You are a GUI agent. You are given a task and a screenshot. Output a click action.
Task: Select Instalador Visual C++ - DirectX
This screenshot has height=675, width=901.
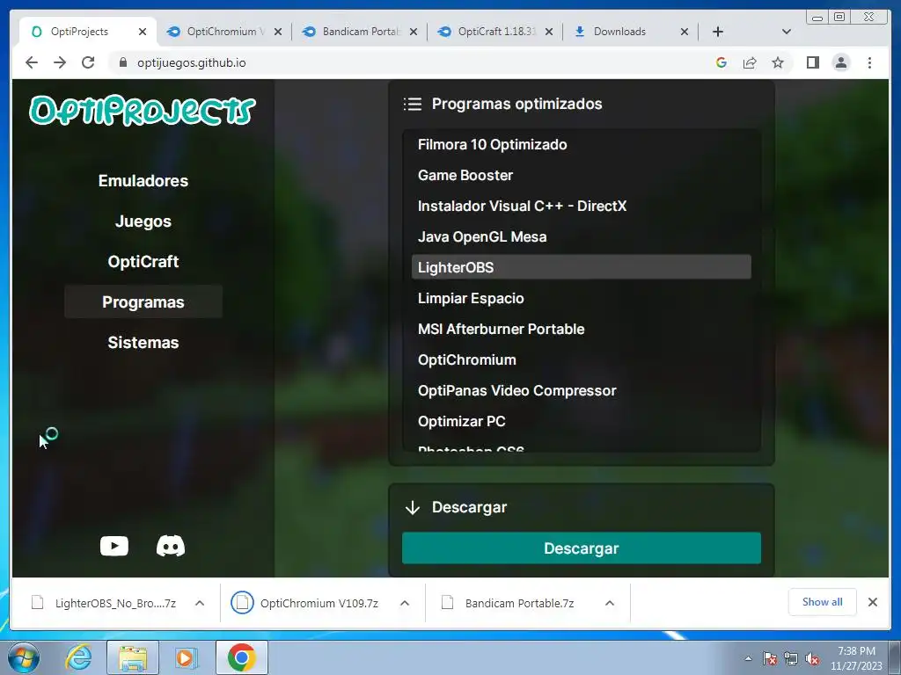(x=582, y=206)
